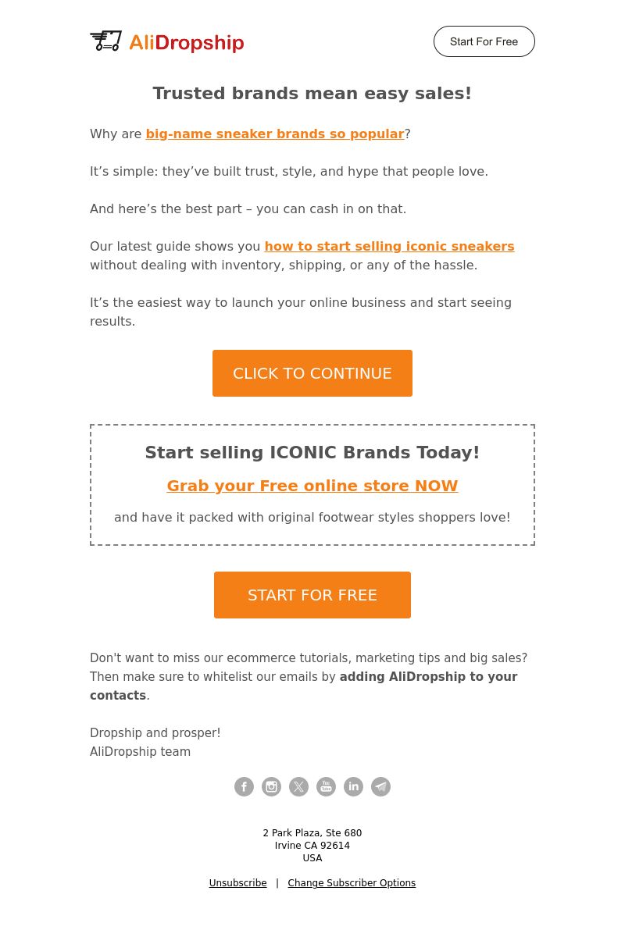This screenshot has height=930, width=625.
Task: Open how to start selling iconic sneakers link
Action: tap(389, 246)
